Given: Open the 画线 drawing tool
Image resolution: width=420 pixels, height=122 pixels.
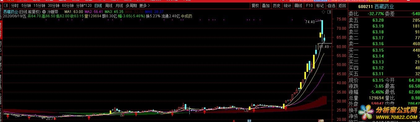Looking at the screenshot, I should (298, 6).
